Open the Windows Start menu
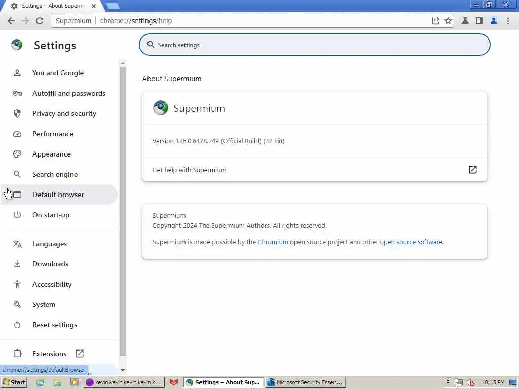Image resolution: width=519 pixels, height=389 pixels. [14, 382]
